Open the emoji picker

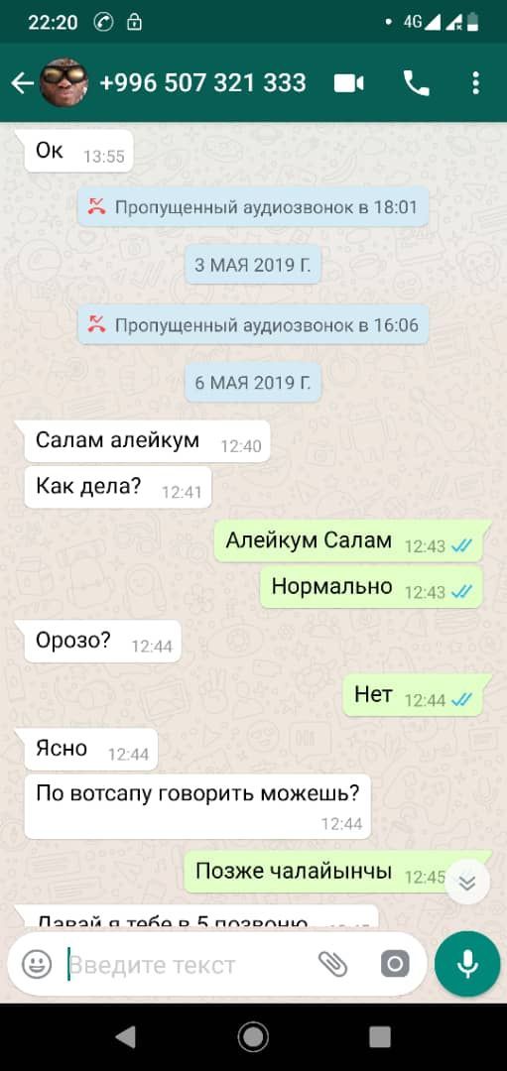(x=37, y=965)
